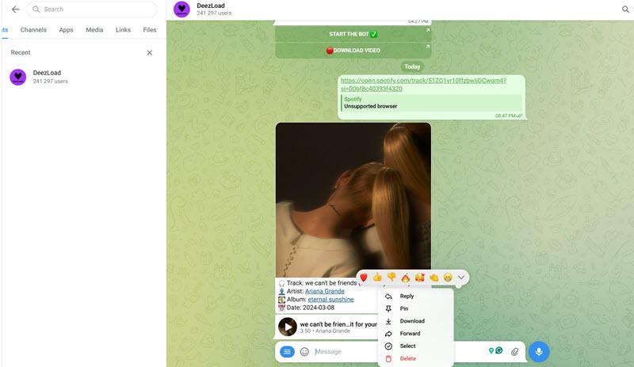Click the DOWNLOAD VIDEO button

click(x=353, y=51)
